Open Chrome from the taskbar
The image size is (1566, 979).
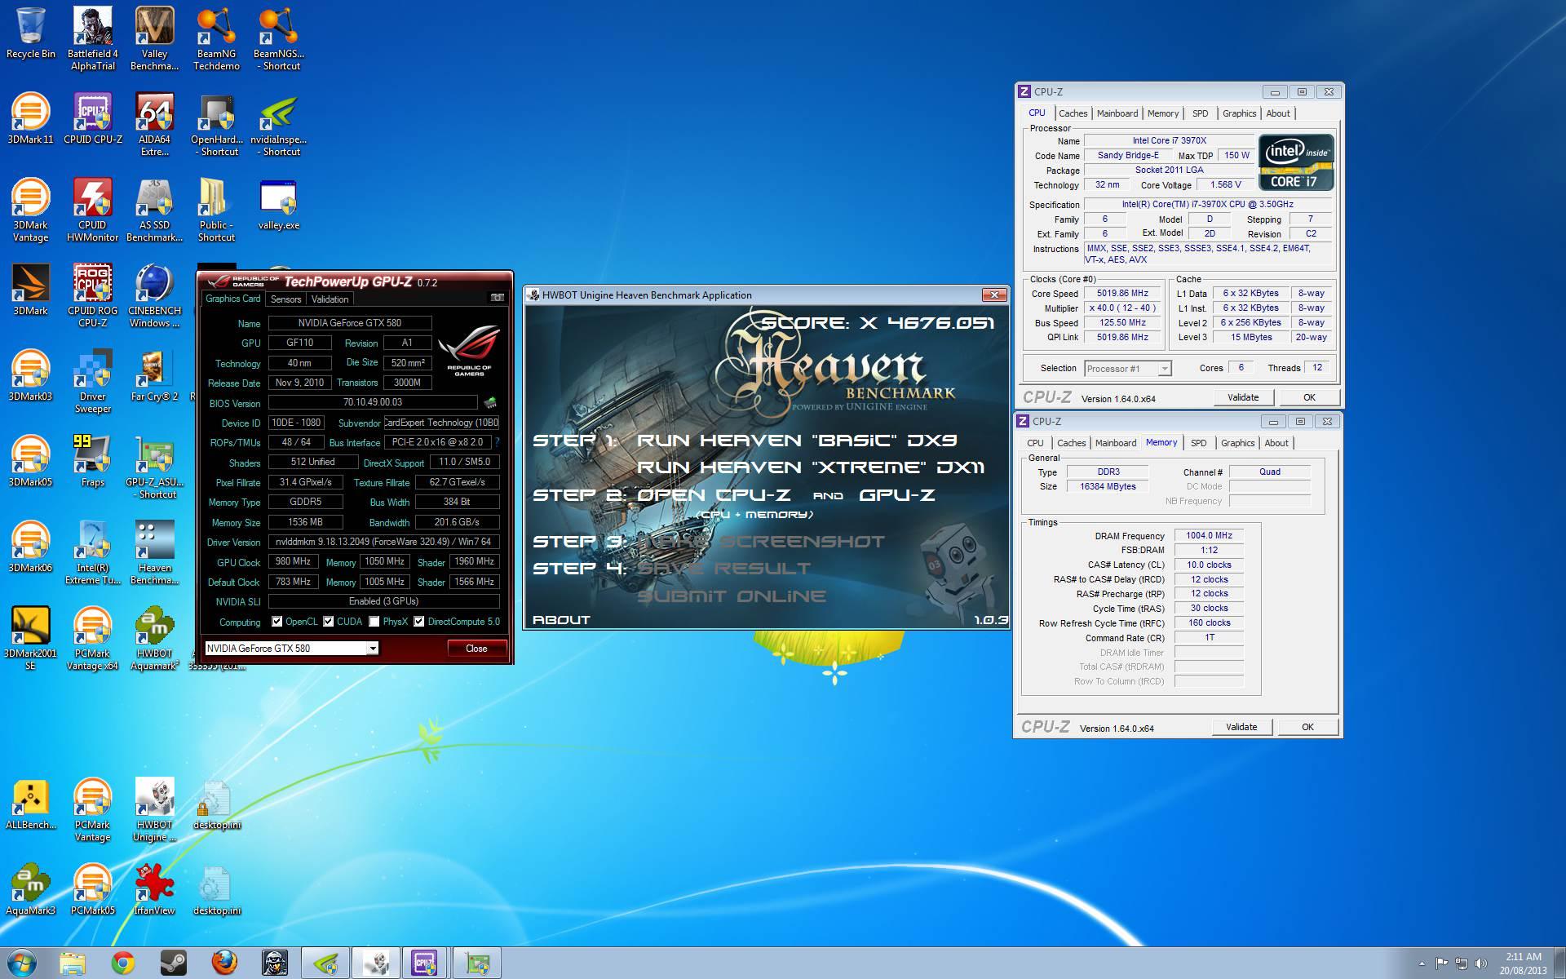tap(123, 963)
